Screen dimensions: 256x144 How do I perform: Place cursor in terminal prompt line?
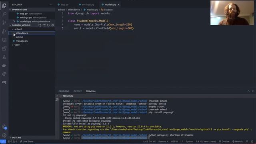(x=149, y=138)
